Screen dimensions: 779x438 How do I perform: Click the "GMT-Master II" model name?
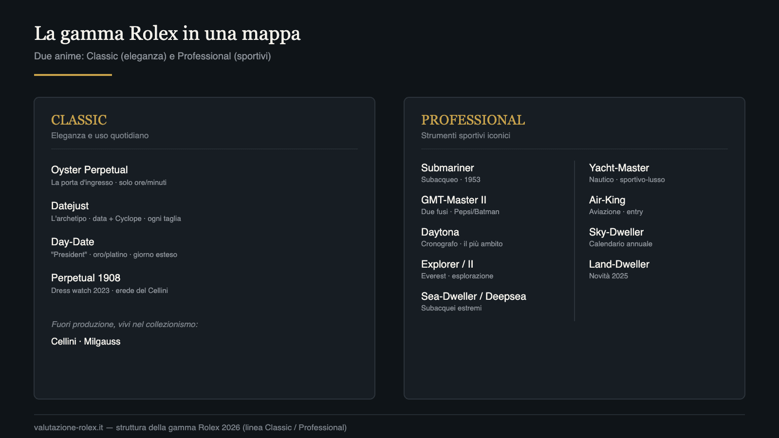coord(454,200)
